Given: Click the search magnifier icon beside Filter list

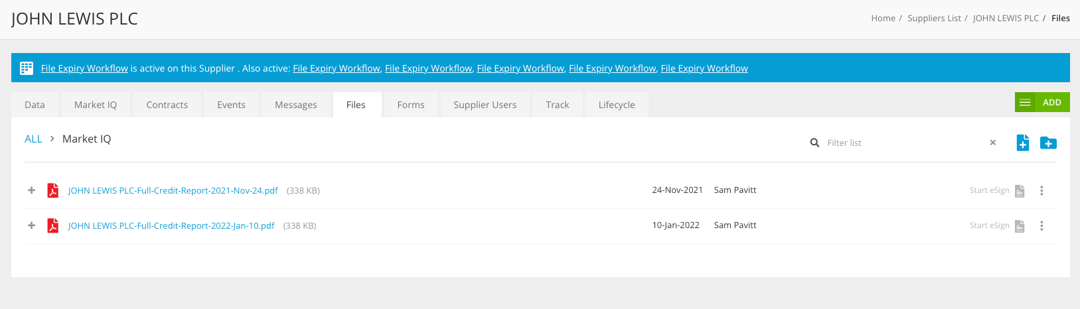Looking at the screenshot, I should click(814, 143).
